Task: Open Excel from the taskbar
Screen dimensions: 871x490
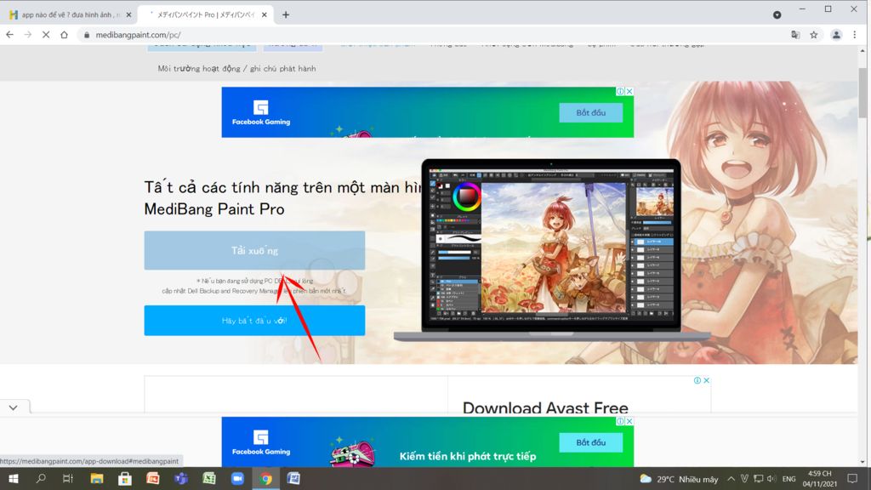Action: point(209,478)
